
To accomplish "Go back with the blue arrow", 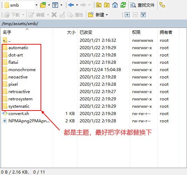I will point(71,5).
